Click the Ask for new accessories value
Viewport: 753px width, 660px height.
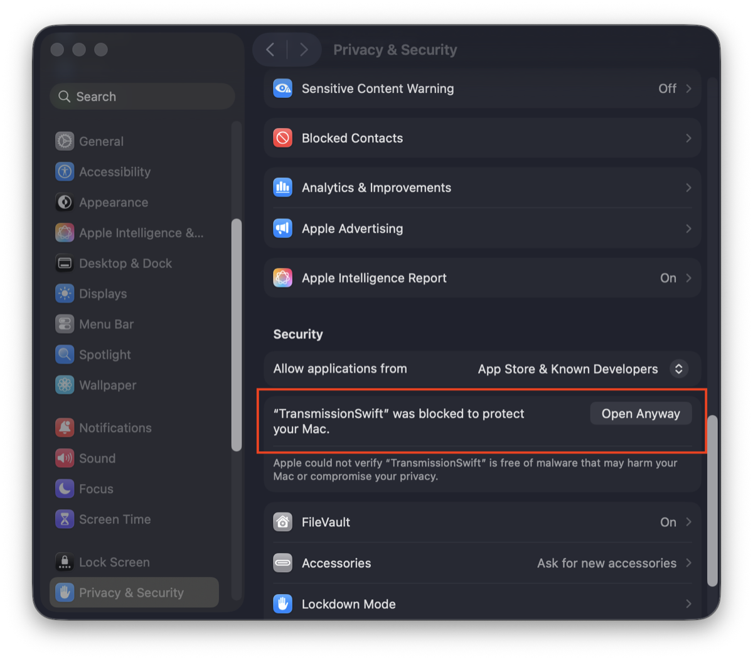[x=607, y=563]
